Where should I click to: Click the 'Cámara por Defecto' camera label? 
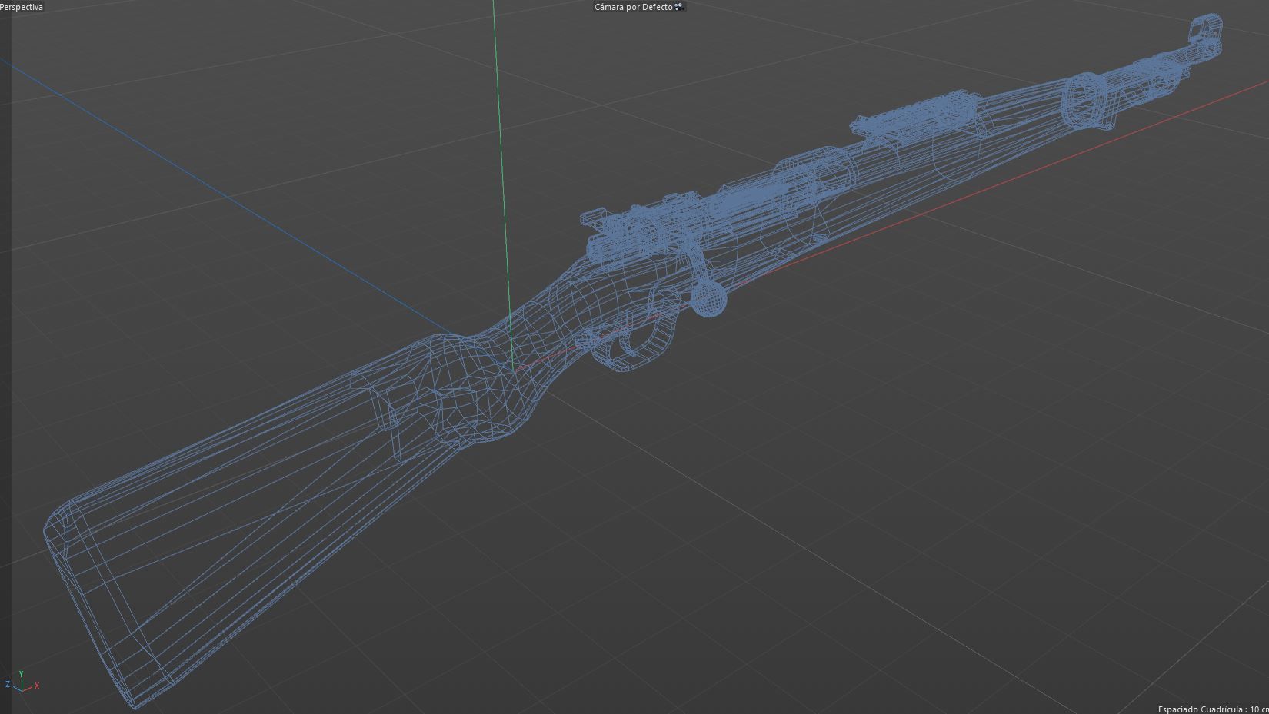(633, 7)
